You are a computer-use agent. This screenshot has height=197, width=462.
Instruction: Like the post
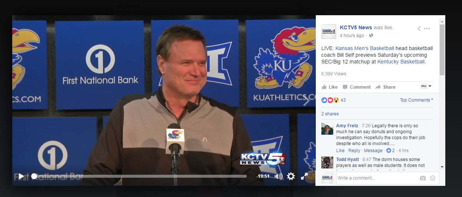click(330, 87)
